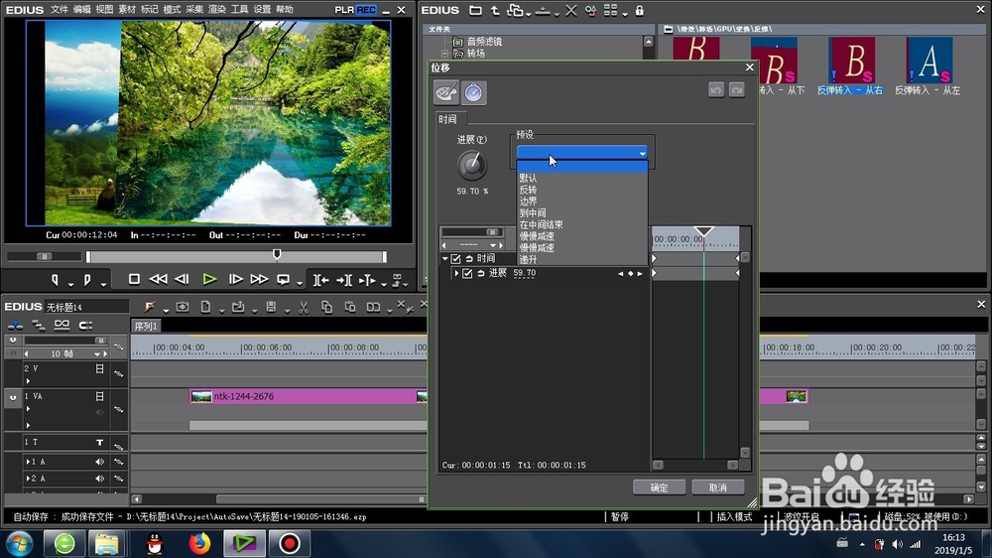The image size is (992, 558).
Task: Toggle loop playback icon in the player
Action: (283, 279)
